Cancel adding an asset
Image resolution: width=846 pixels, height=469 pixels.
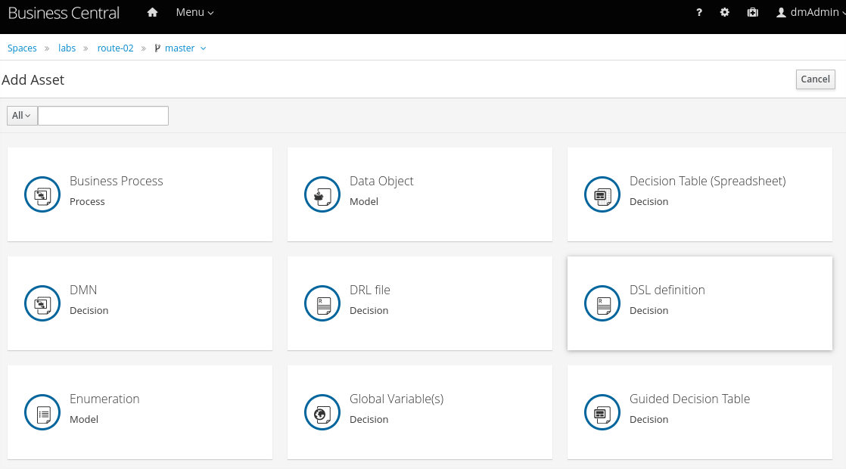coord(815,79)
